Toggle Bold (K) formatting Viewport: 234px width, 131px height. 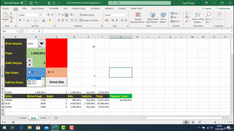[20, 20]
